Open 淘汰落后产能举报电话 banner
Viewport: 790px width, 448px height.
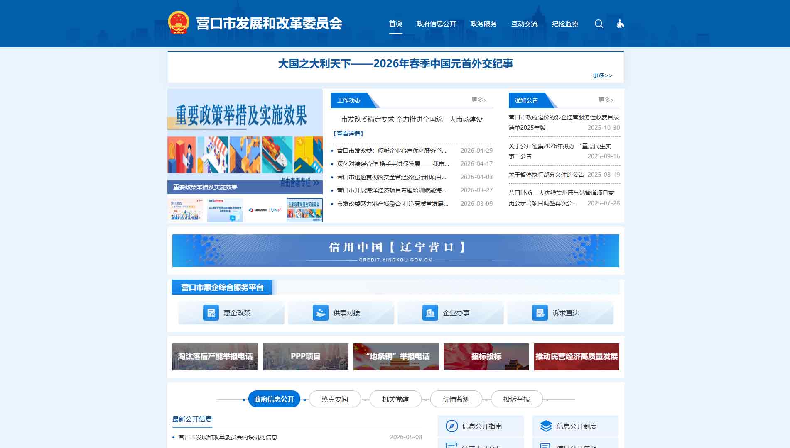click(215, 357)
